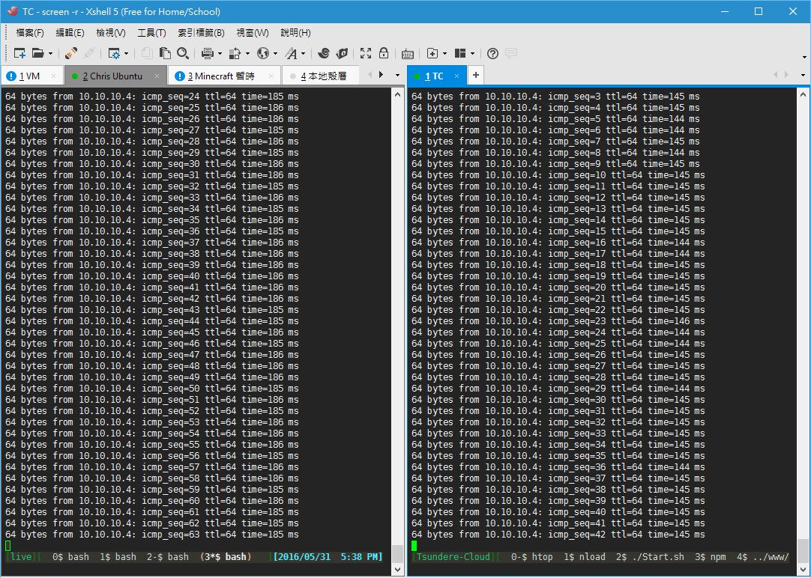Select the 1 VM session tab
Image resolution: width=811 pixels, height=578 pixels.
(30, 76)
